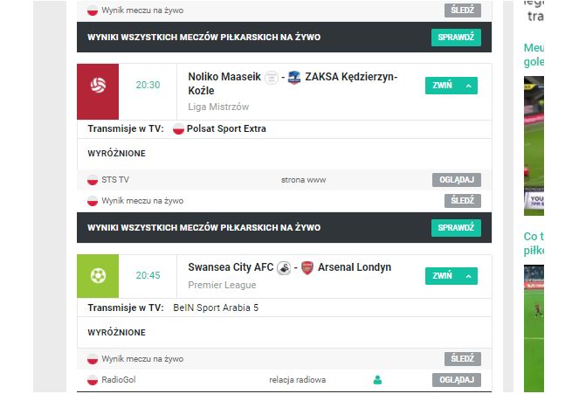
Task: Click the Noliko Maaseik team logo
Action: (271, 77)
